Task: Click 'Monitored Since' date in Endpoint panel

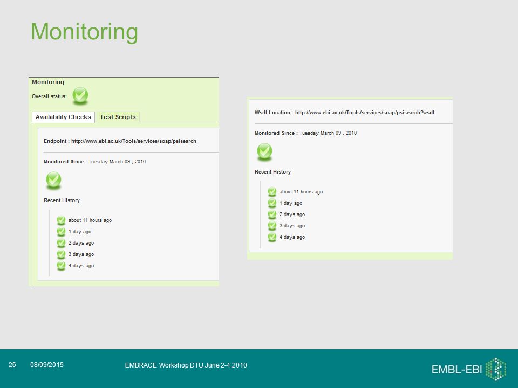Action: [117, 162]
